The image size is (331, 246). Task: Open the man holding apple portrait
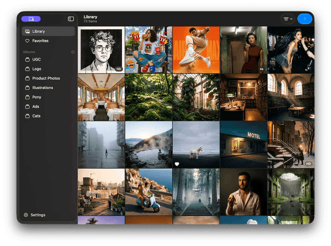point(243,192)
